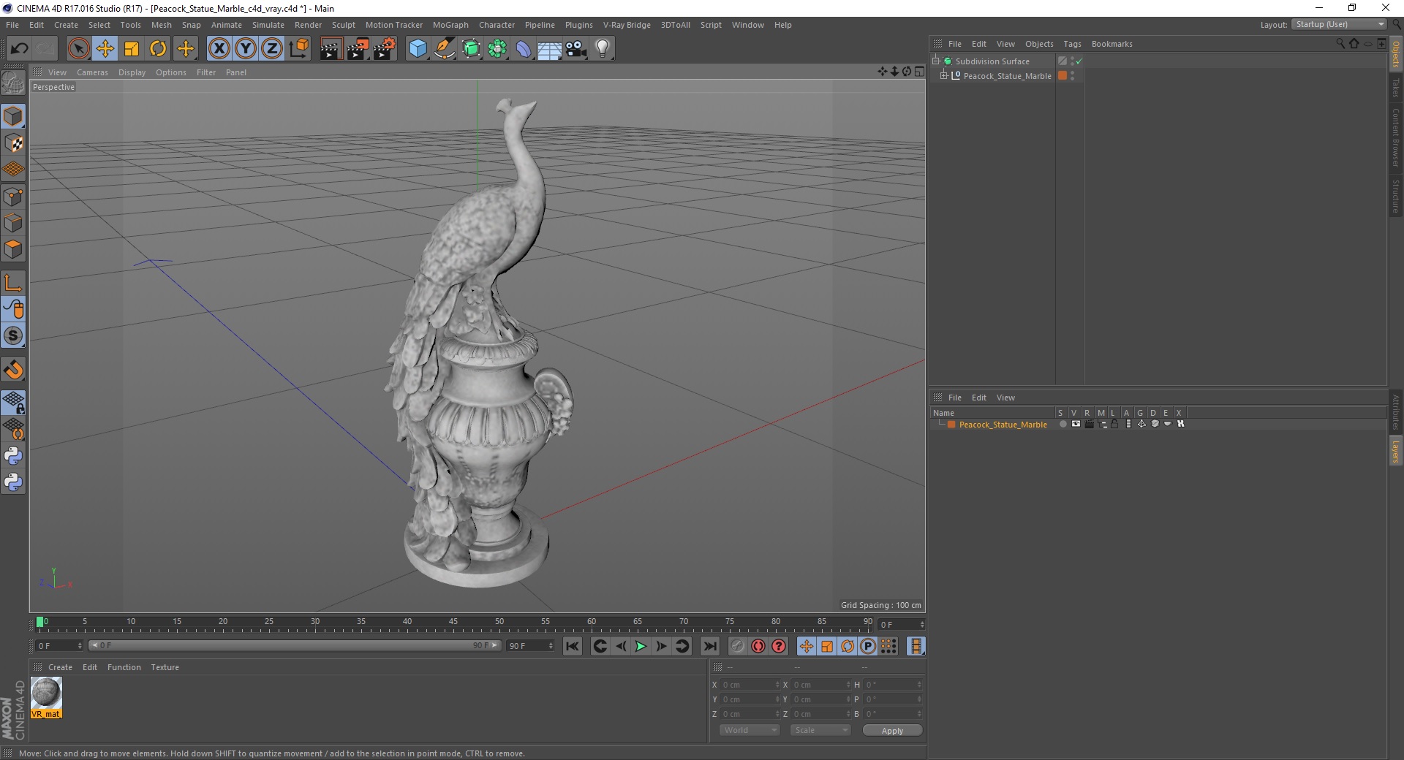Open the MoGraph menu
The width and height of the screenshot is (1404, 760).
pyautogui.click(x=450, y=25)
